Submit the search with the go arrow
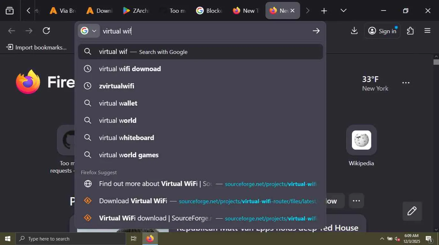This screenshot has height=245, width=439. point(316,31)
